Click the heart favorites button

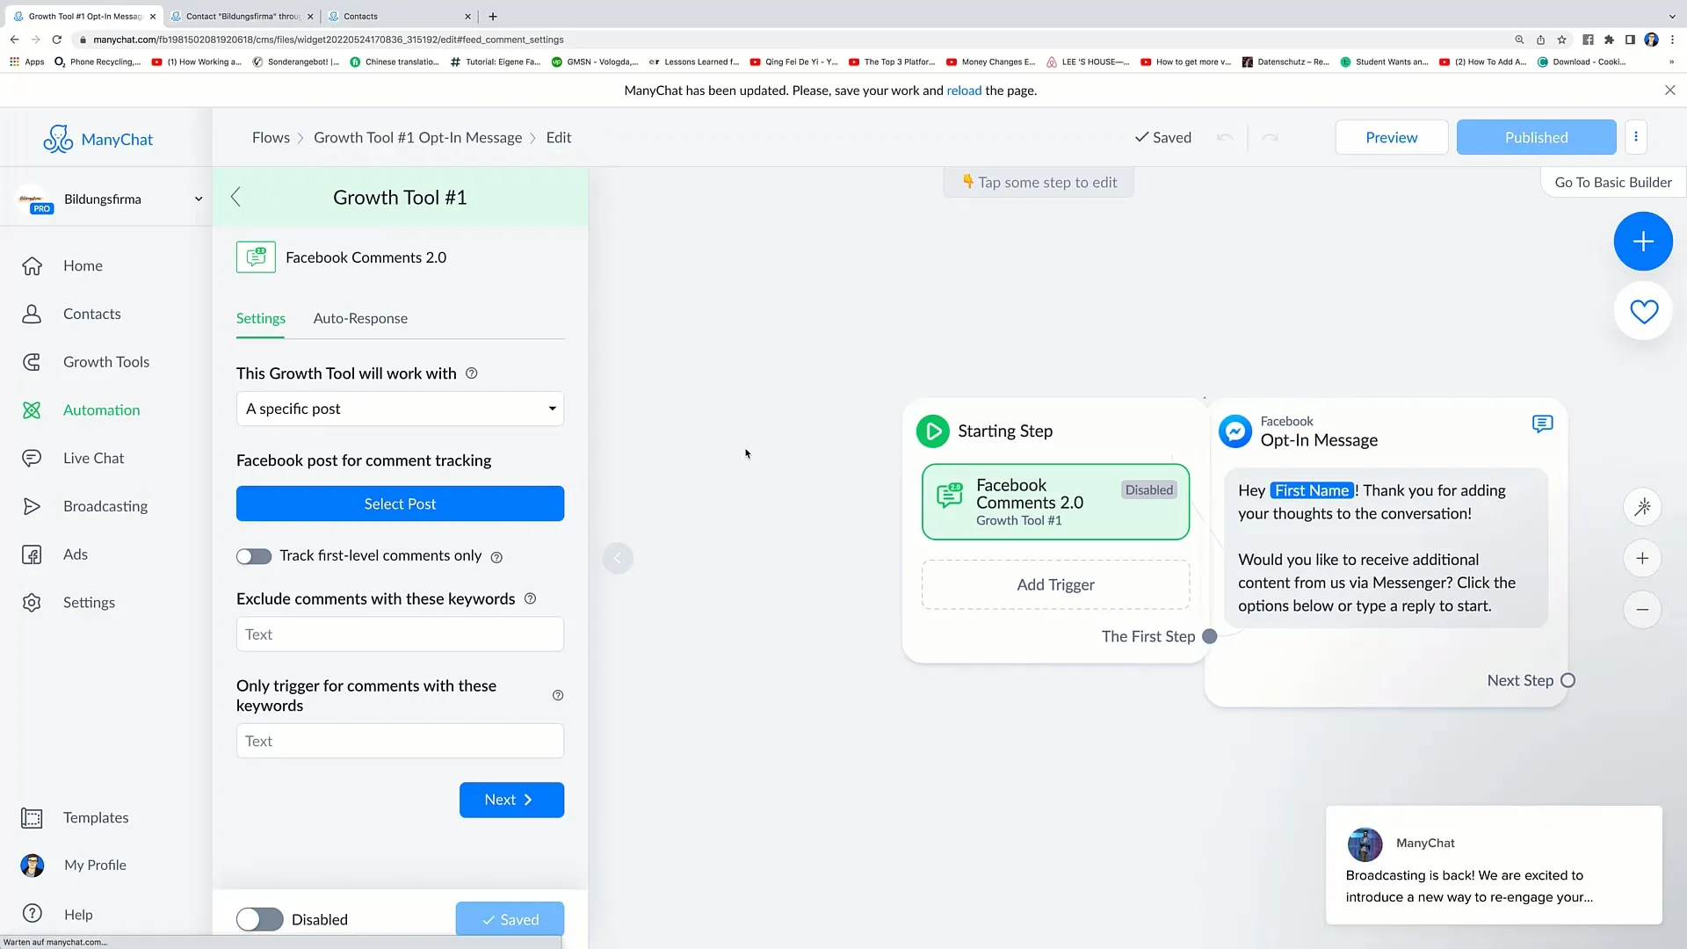pos(1643,311)
